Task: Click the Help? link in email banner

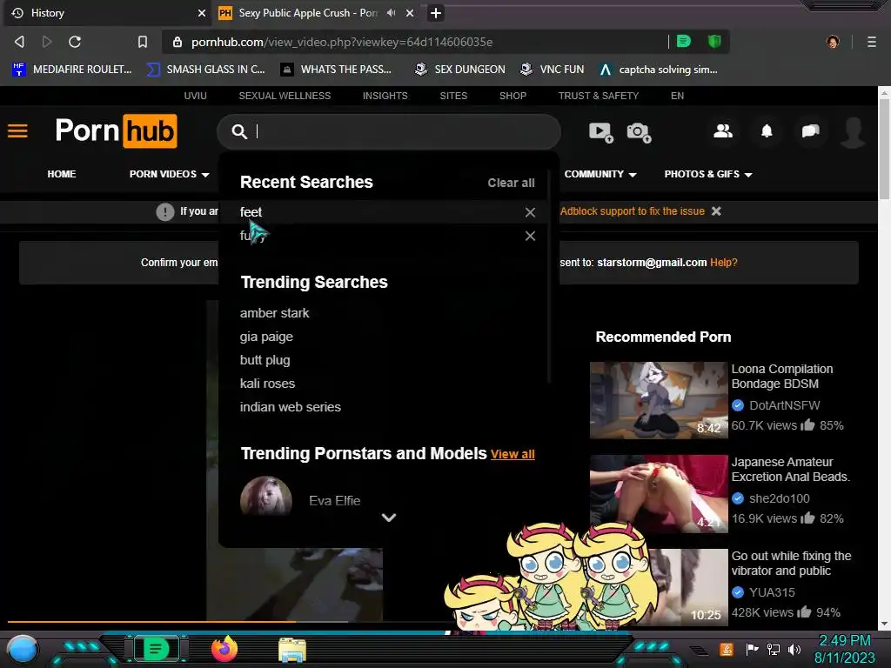Action: [x=723, y=263]
